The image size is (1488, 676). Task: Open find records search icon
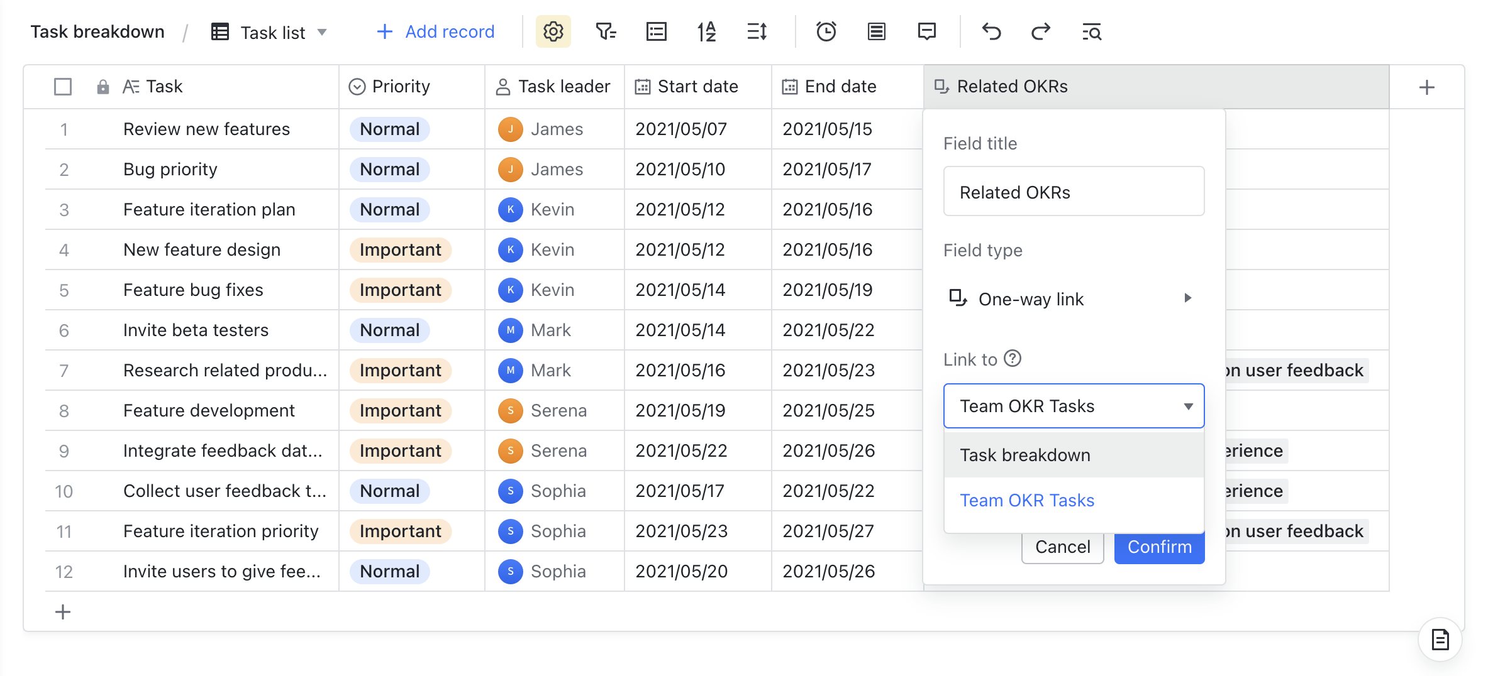pos(1091,31)
